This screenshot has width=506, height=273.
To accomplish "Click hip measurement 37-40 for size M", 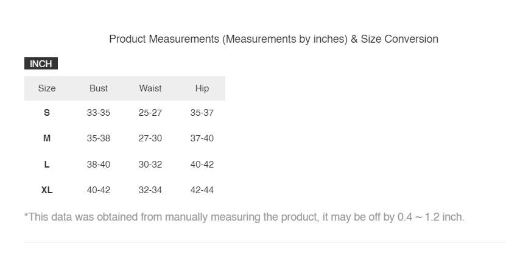I will tap(202, 138).
